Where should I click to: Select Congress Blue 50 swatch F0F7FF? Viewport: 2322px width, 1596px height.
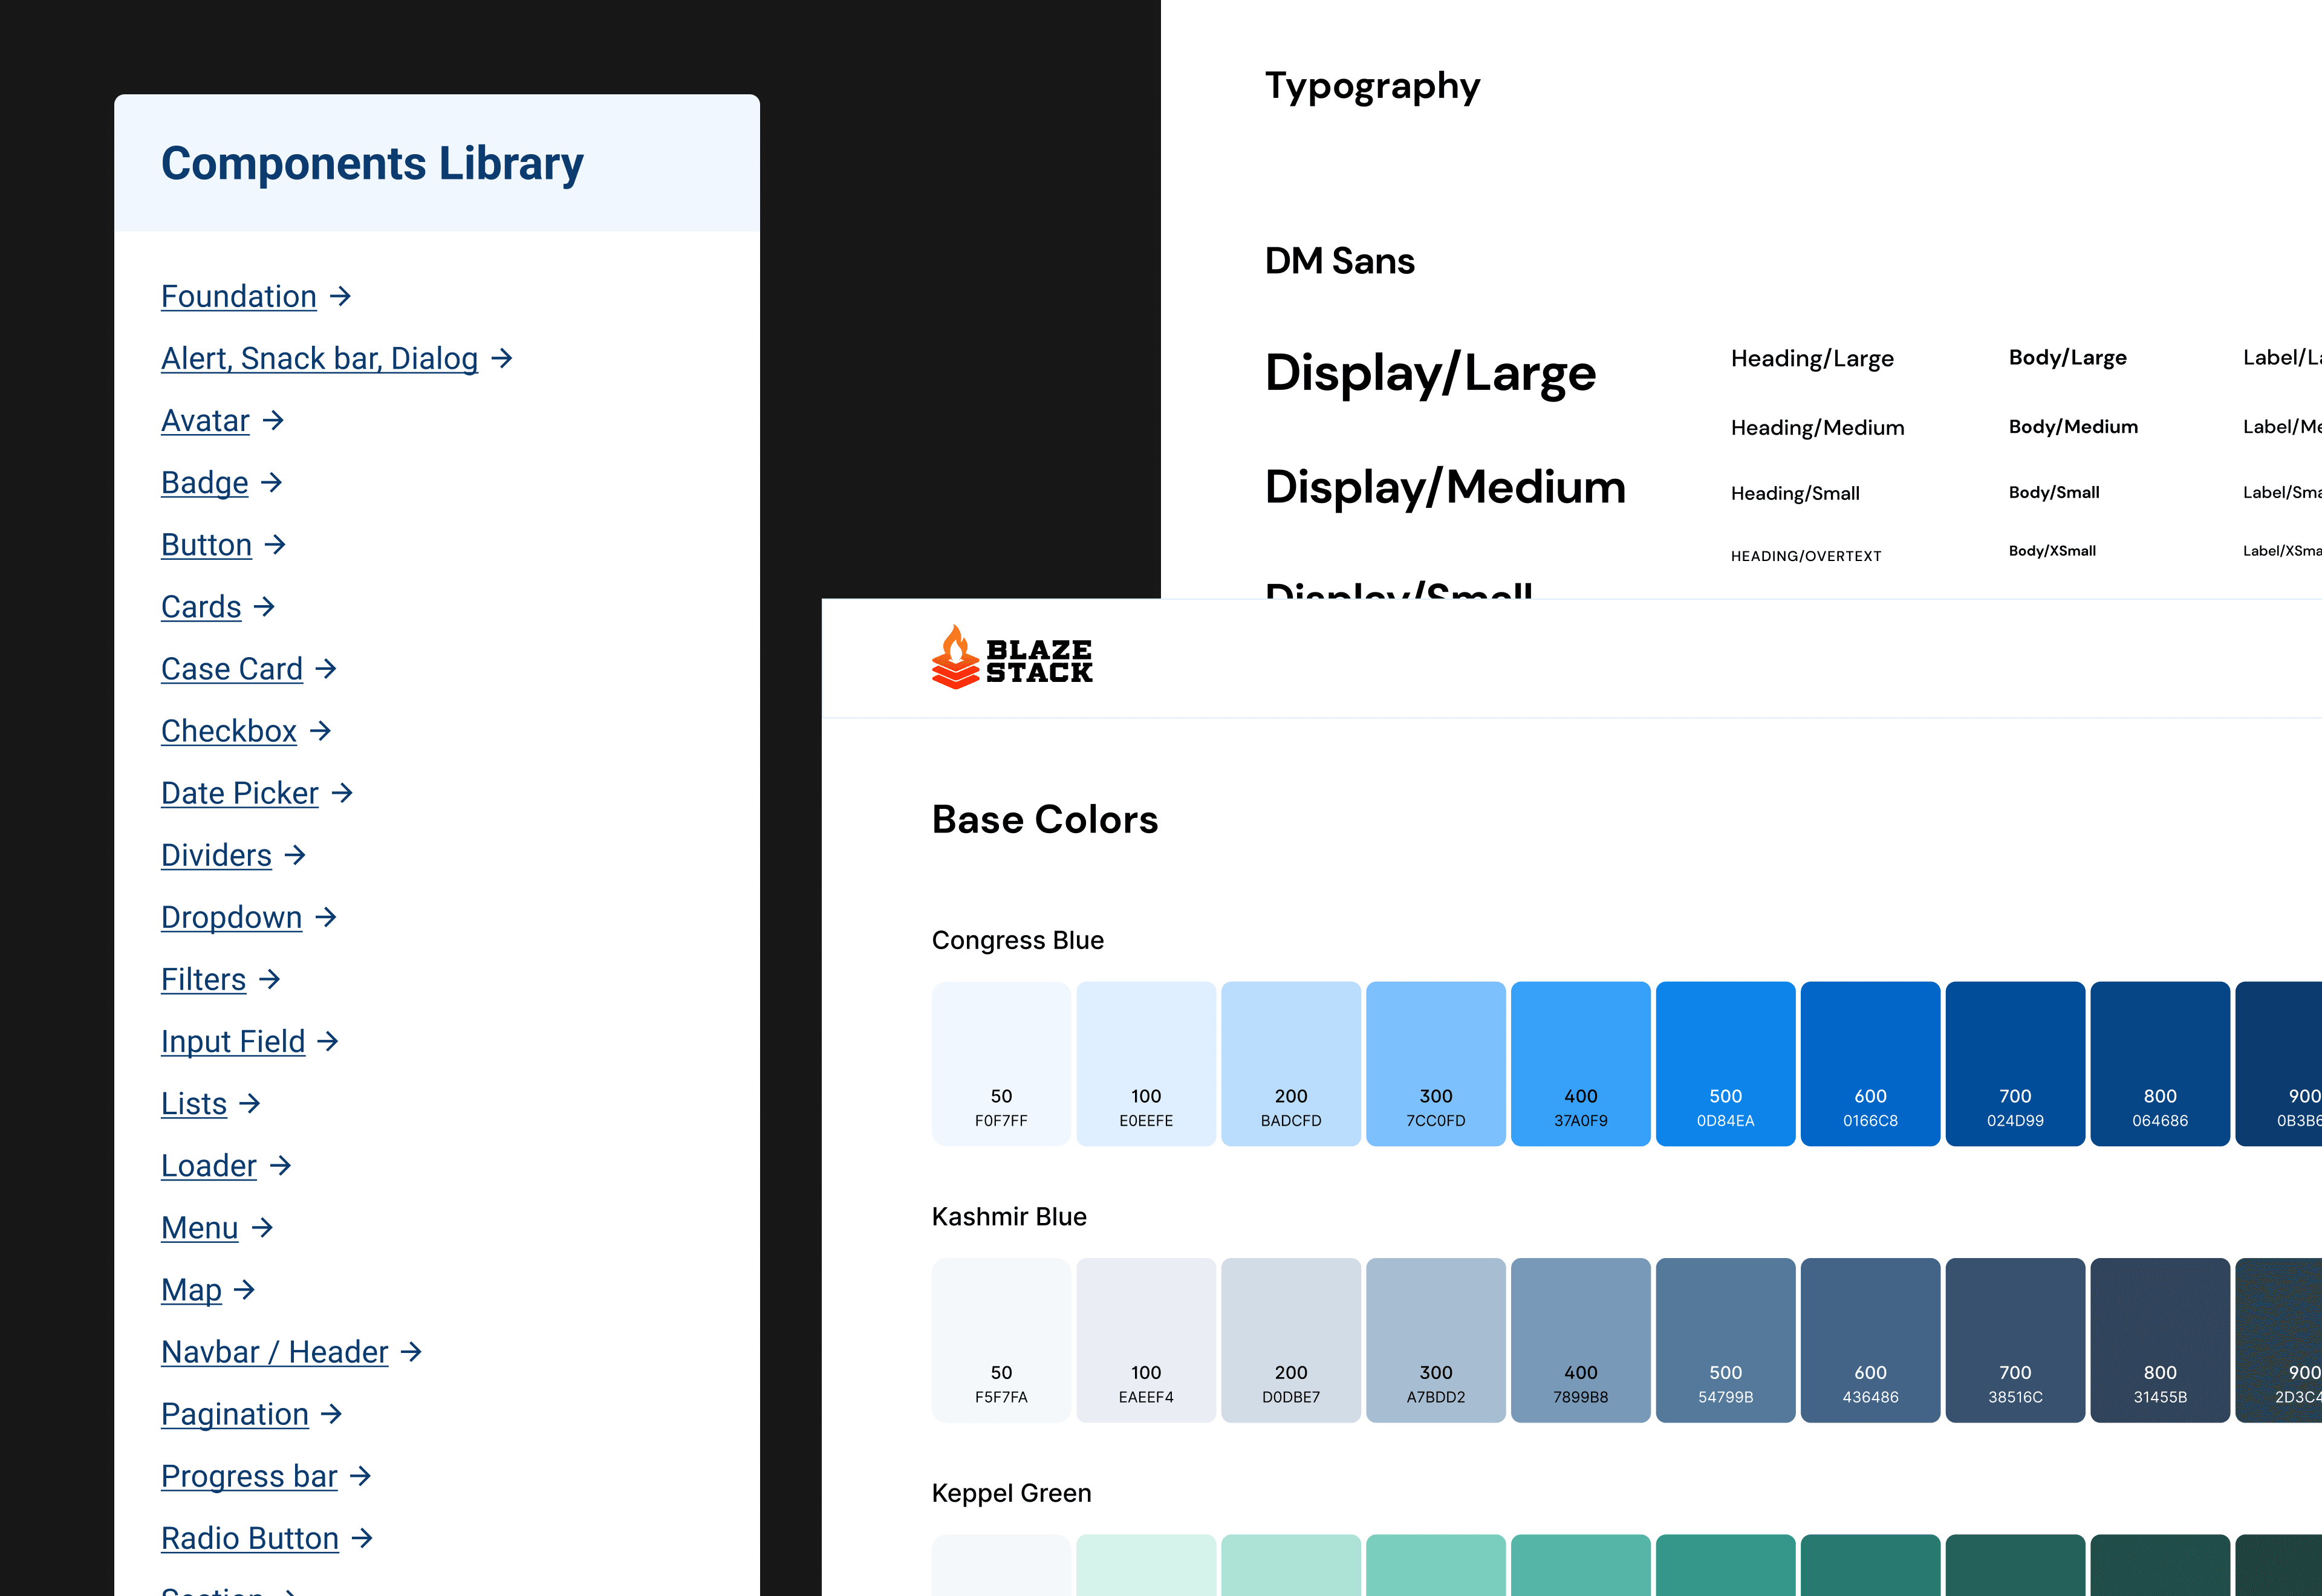(x=1001, y=1063)
